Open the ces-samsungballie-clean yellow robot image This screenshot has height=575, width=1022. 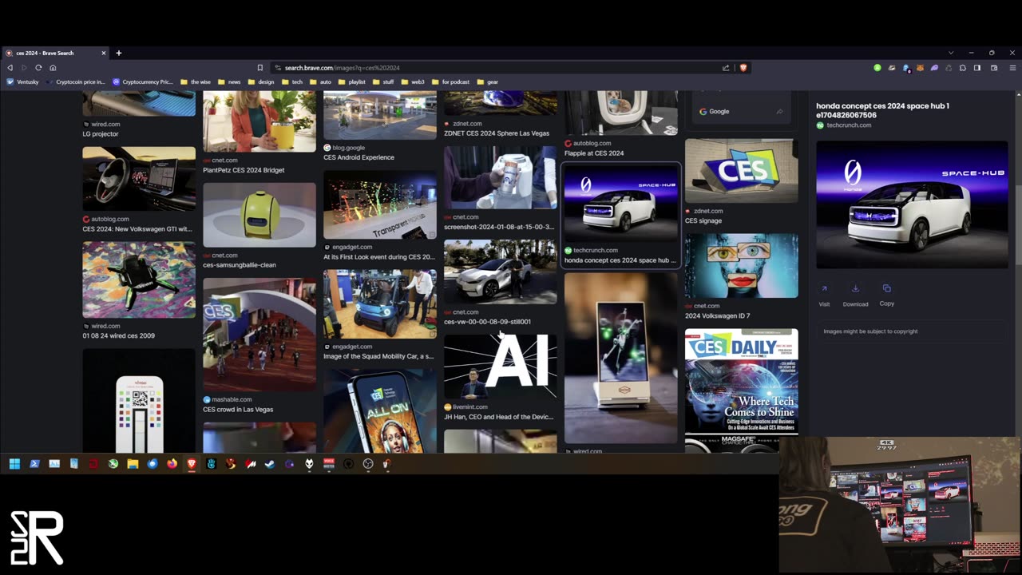coord(259,215)
